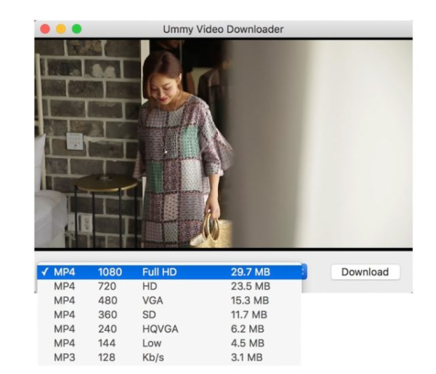Pick MP4 480 VGA format
This screenshot has width=436, height=374.
[169, 301]
